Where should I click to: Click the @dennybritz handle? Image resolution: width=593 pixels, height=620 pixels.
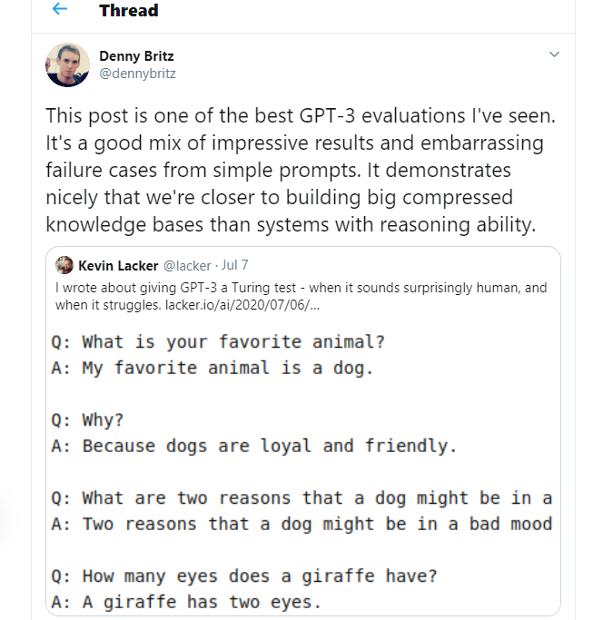pyautogui.click(x=137, y=74)
